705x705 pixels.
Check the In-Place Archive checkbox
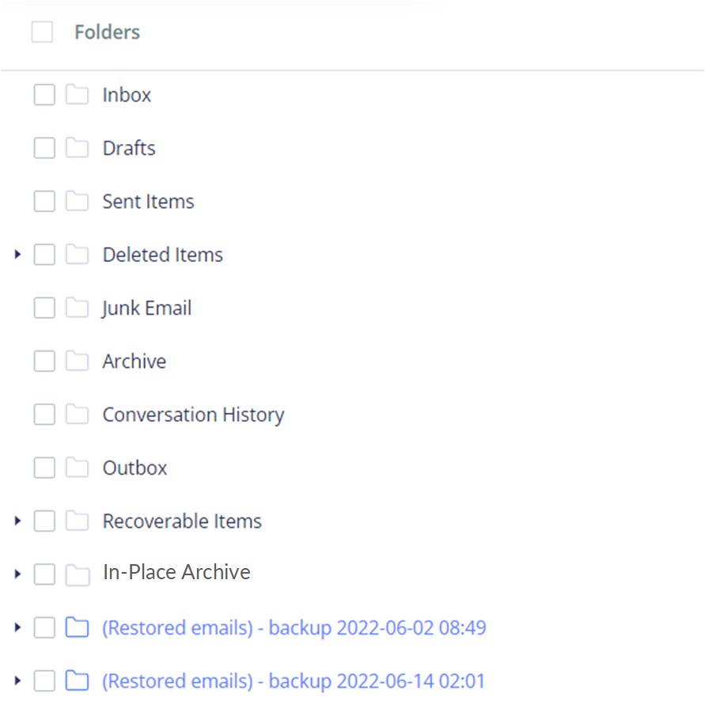44,574
